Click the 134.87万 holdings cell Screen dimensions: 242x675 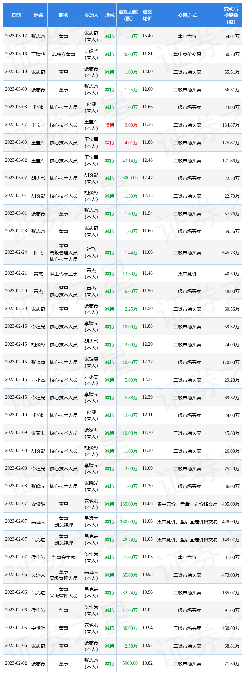click(x=231, y=125)
